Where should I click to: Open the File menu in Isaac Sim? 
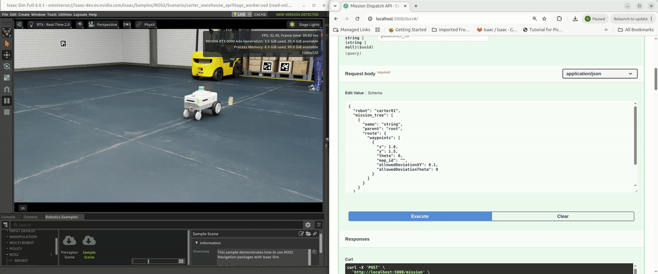(x=5, y=14)
